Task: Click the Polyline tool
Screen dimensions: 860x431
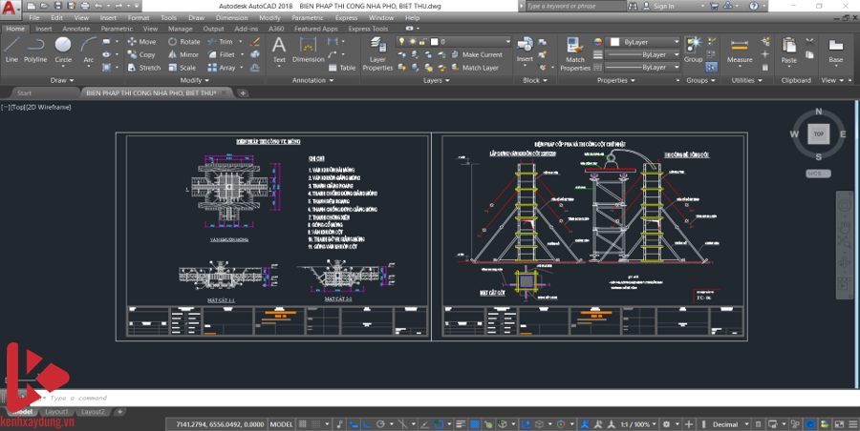Action: click(36, 50)
